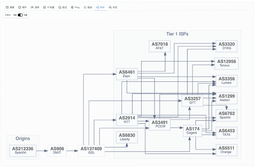Open the 摘要 summary tab
This screenshot has height=167, width=255.
coord(10,7)
